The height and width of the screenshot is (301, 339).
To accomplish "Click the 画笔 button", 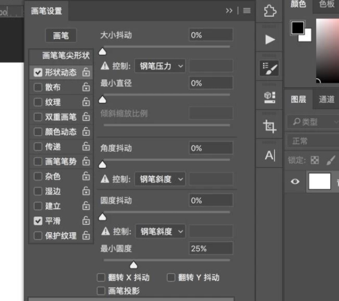I will pyautogui.click(x=61, y=36).
